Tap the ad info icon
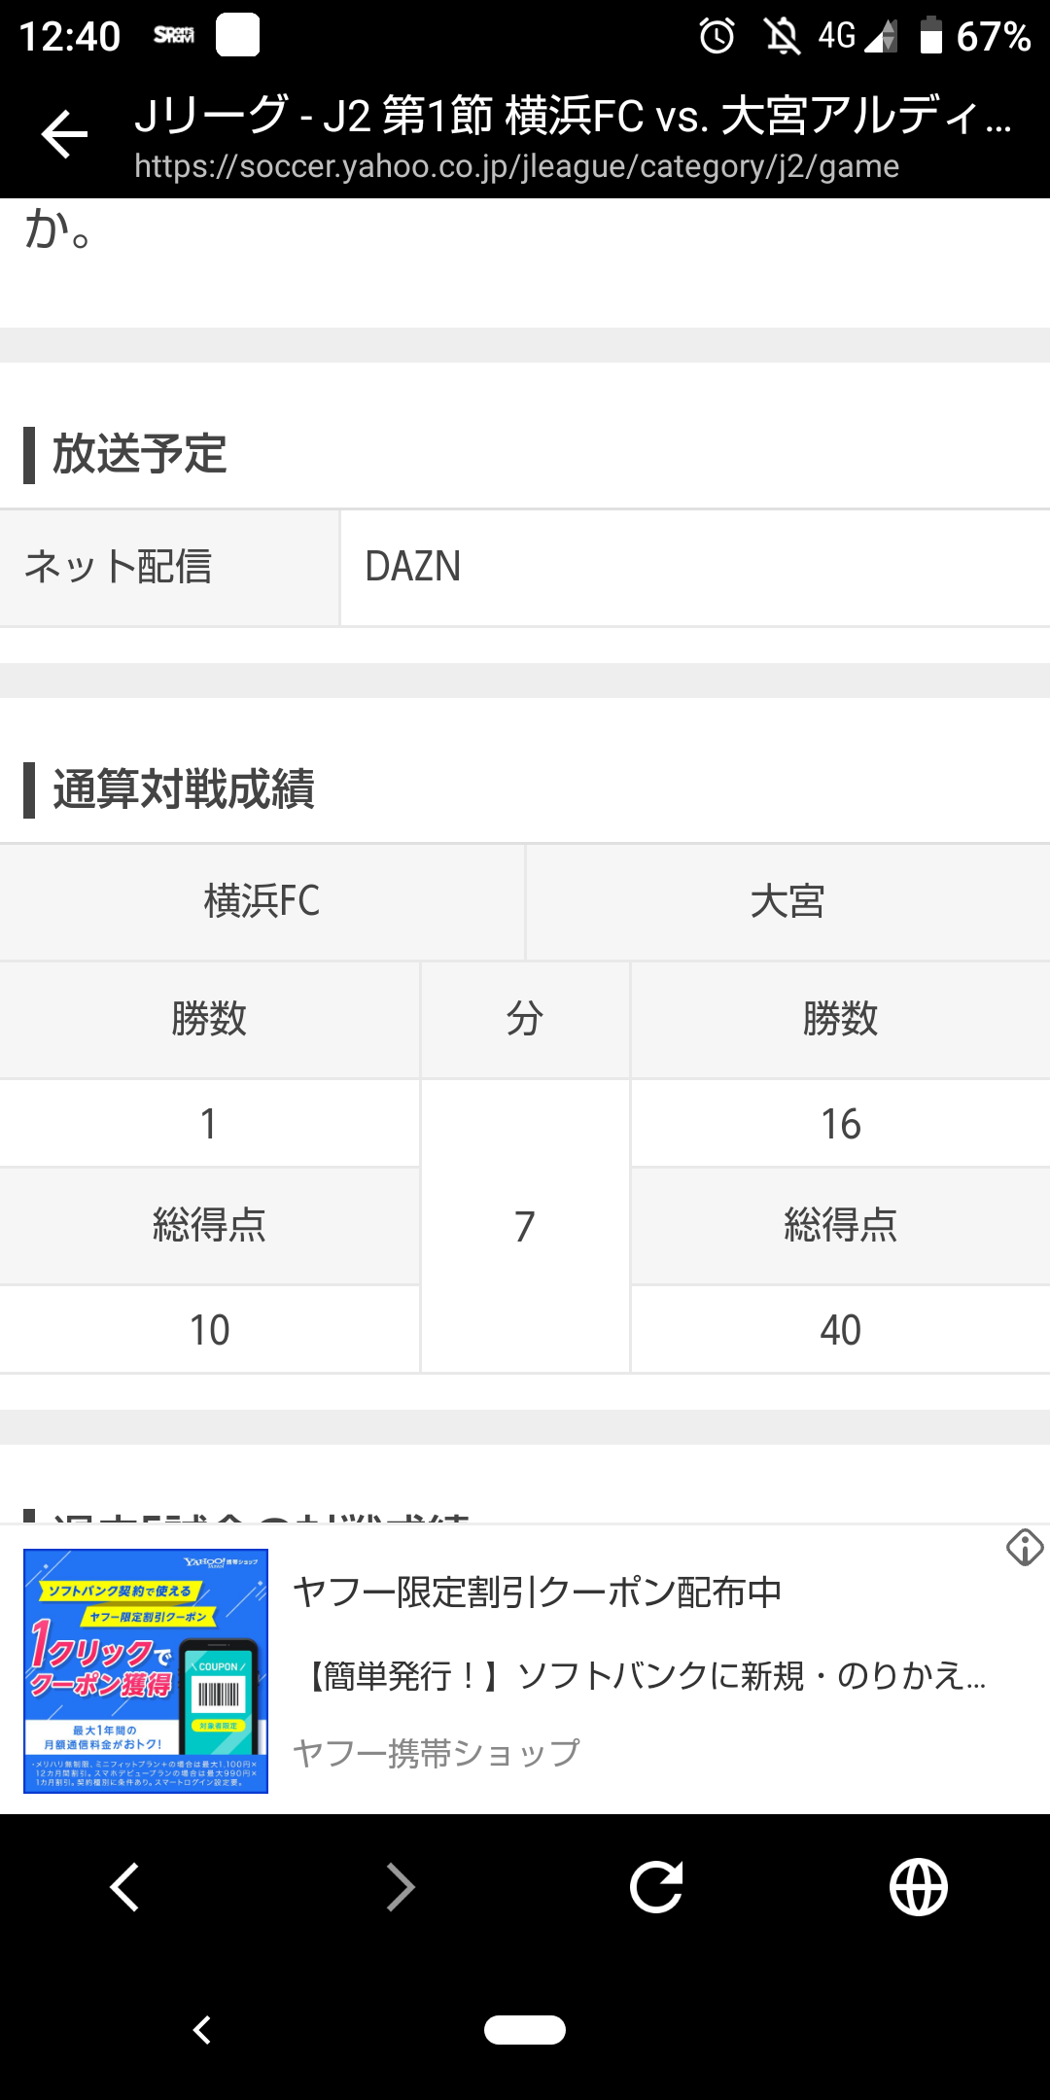This screenshot has height=2100, width=1050. point(1024,1547)
